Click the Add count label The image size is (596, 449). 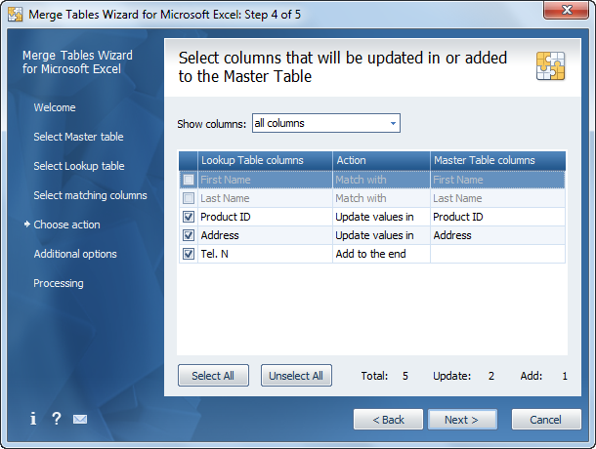(532, 376)
